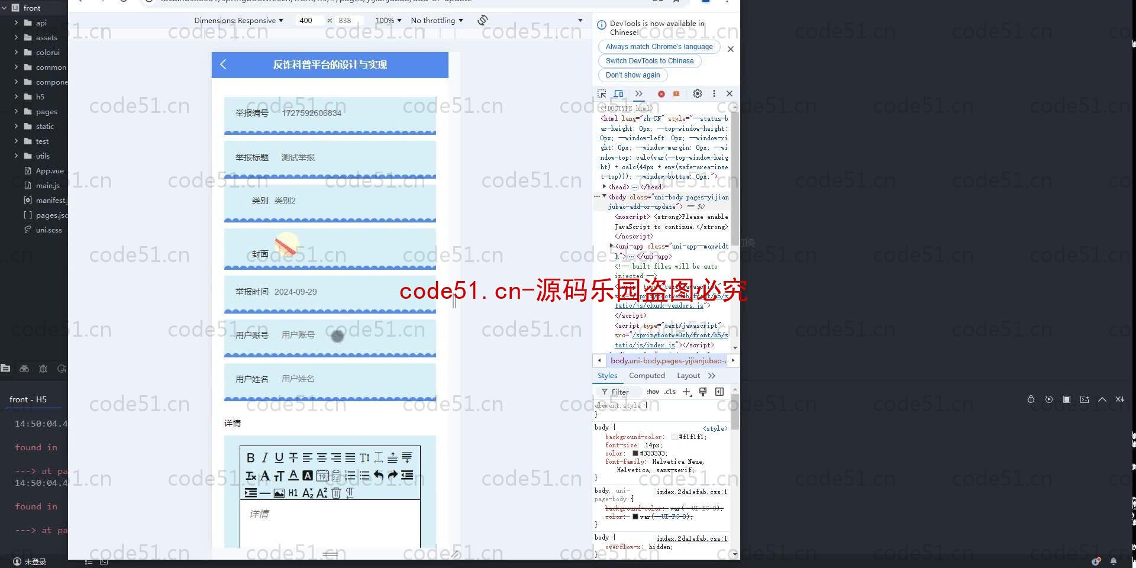Insert date with calendar icon
The height and width of the screenshot is (568, 1136).
click(x=322, y=475)
